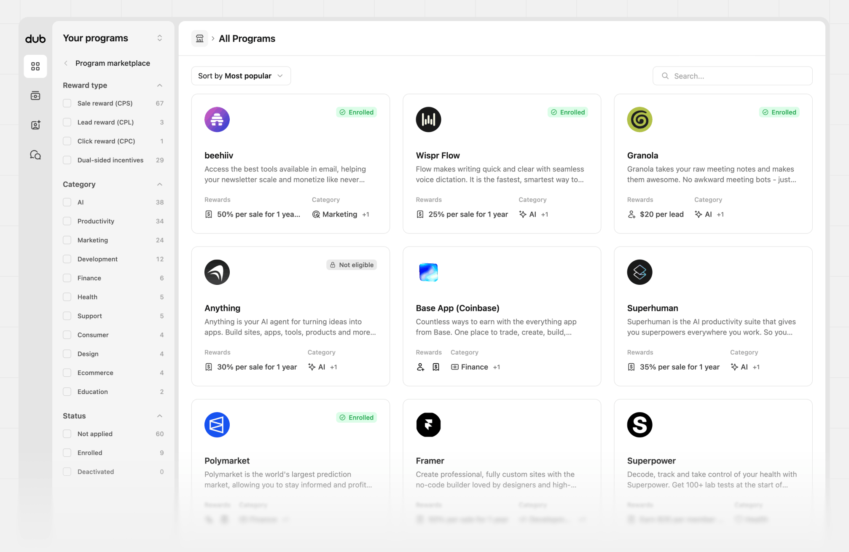
Task: Check the Productivity category filter
Action: (67, 221)
